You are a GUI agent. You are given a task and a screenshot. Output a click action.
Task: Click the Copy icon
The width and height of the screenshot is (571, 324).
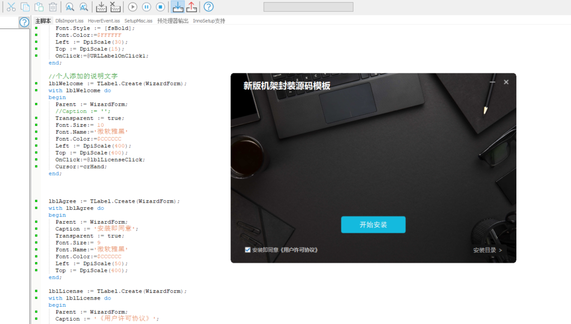[25, 7]
